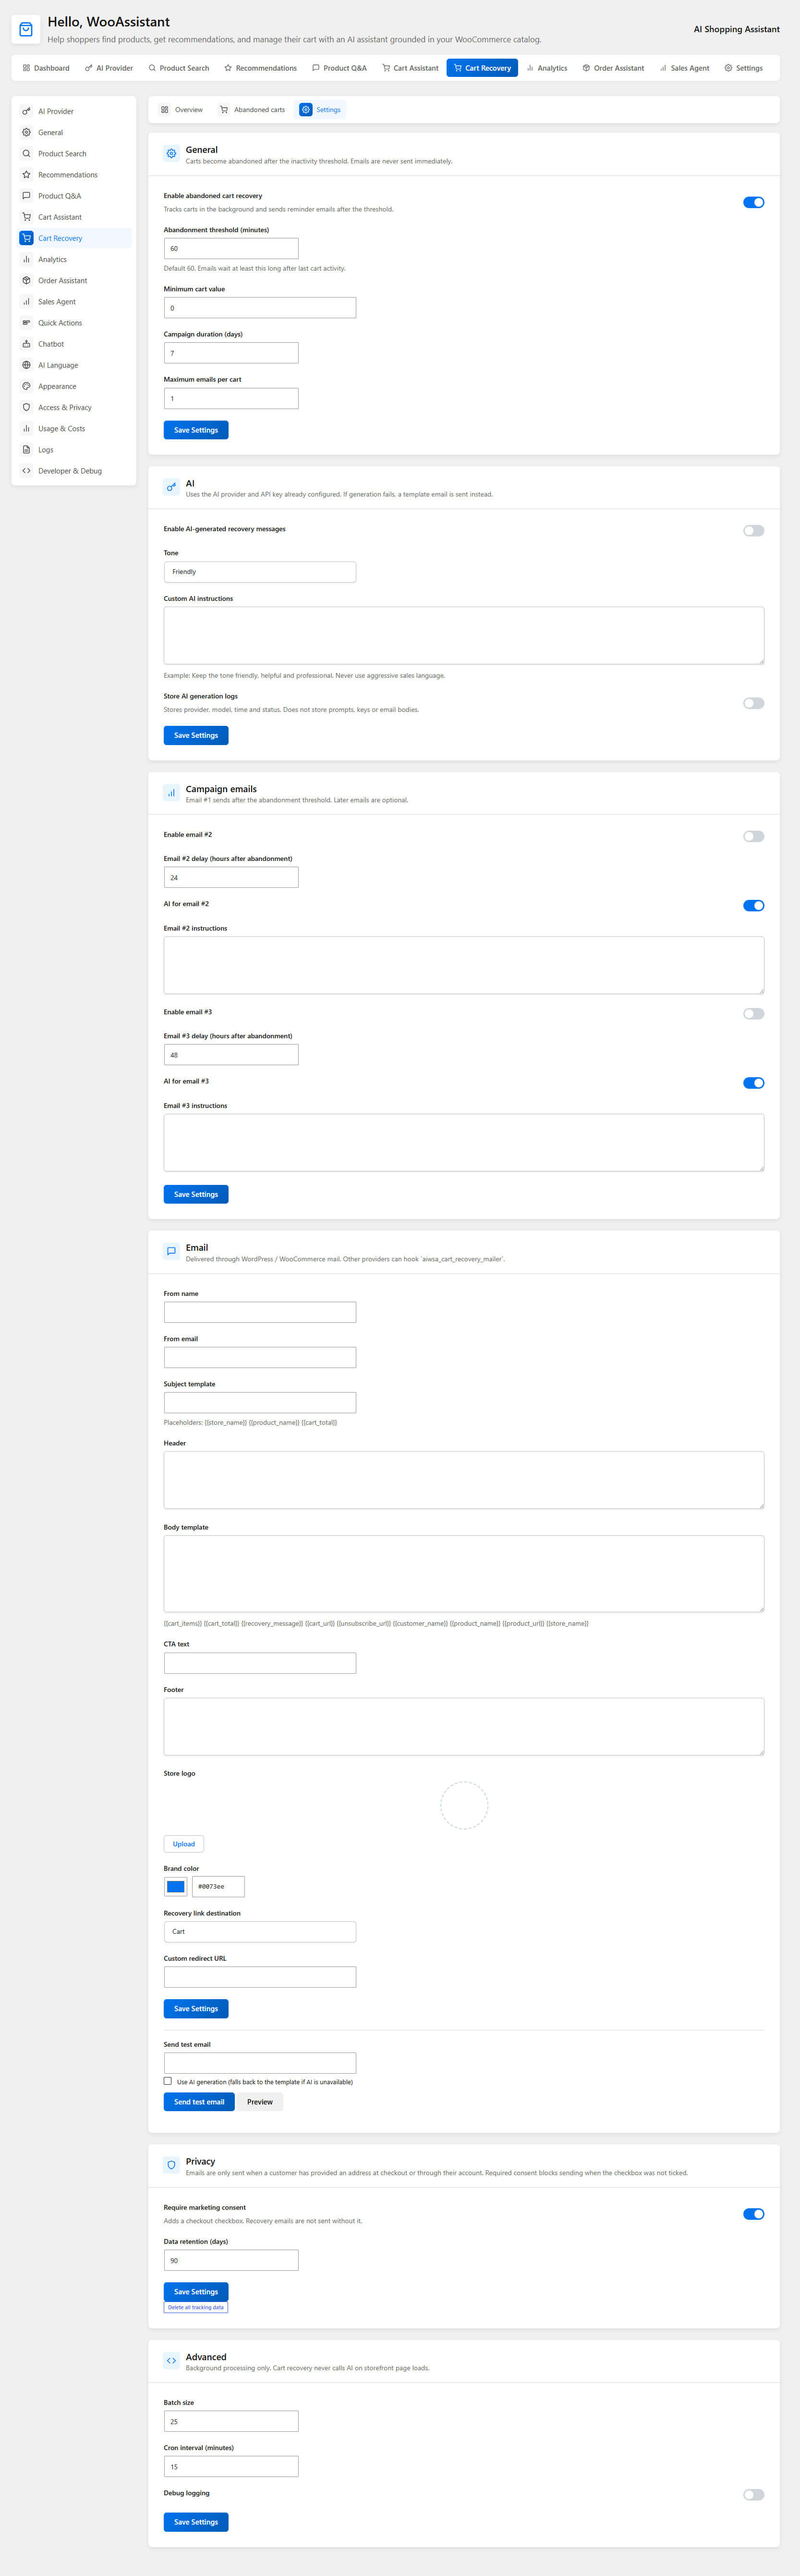Click the Quick Actions icon in sidebar
This screenshot has height=2576, width=800.
26,323
